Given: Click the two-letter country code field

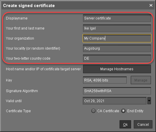Looking at the screenshot, I should tap(117, 58).
